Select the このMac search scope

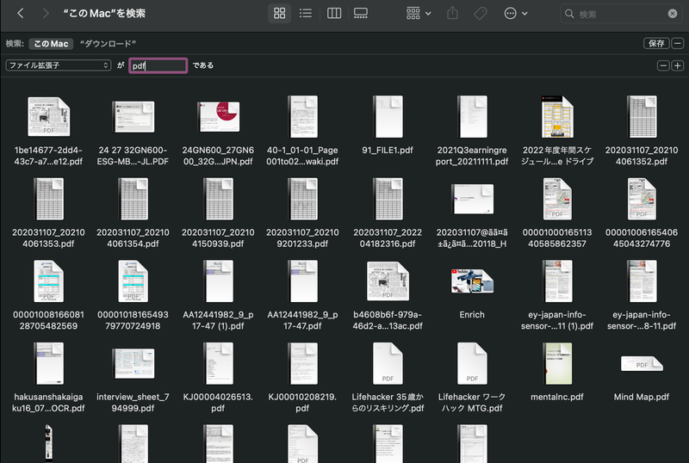pyautogui.click(x=51, y=44)
